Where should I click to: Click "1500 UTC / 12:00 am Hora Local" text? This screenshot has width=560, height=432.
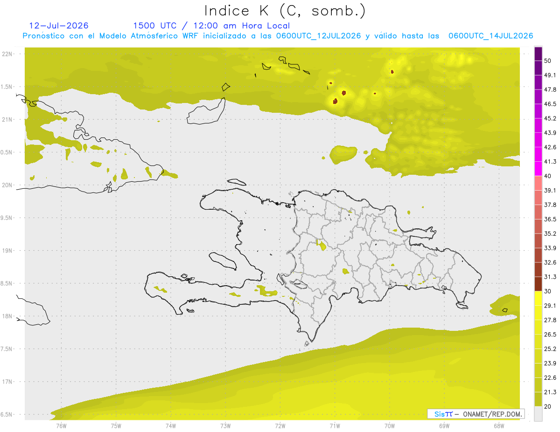point(211,26)
